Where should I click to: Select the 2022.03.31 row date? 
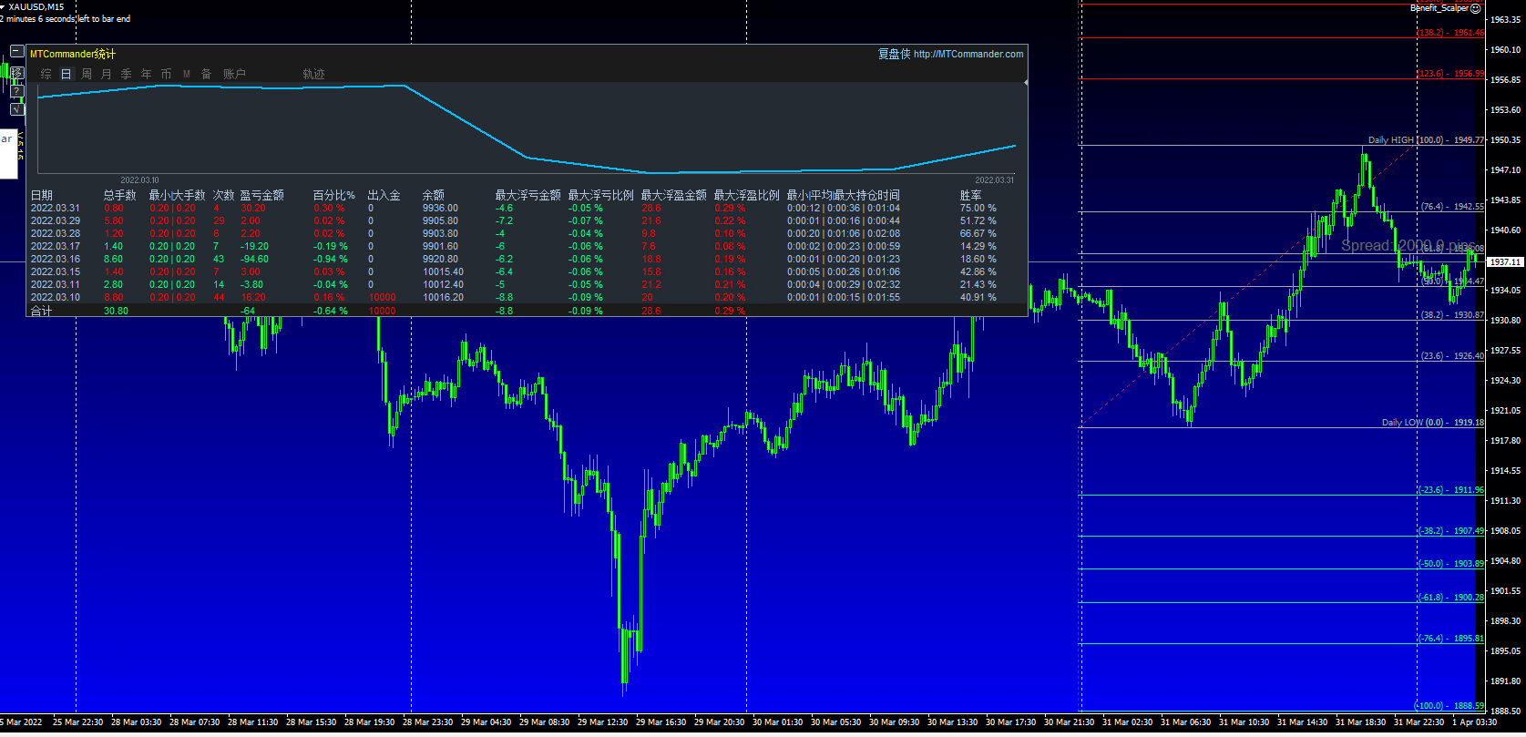[x=56, y=208]
